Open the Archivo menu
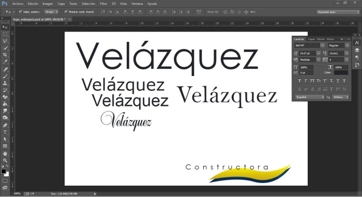Viewport: 362px width, 197px height. point(18,4)
